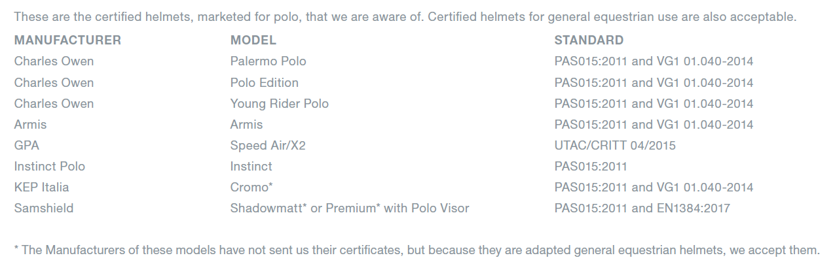835x279 pixels.
Task: Click the KEP Italia manufacturer name
Action: pyautogui.click(x=41, y=188)
